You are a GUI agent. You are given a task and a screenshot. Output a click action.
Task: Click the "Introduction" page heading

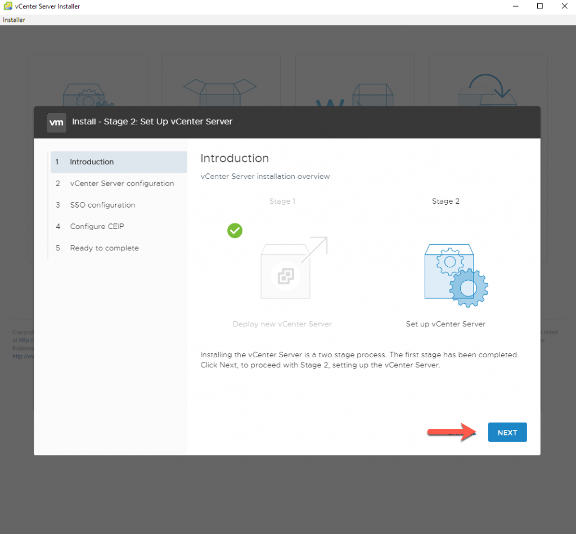[x=235, y=158]
